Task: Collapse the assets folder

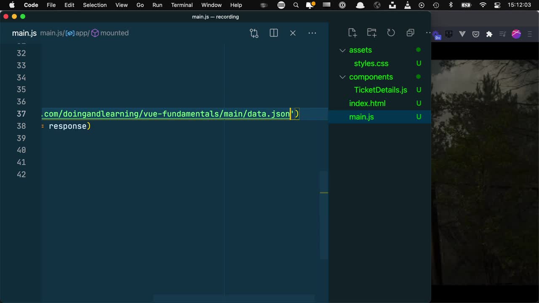Action: 342,50
